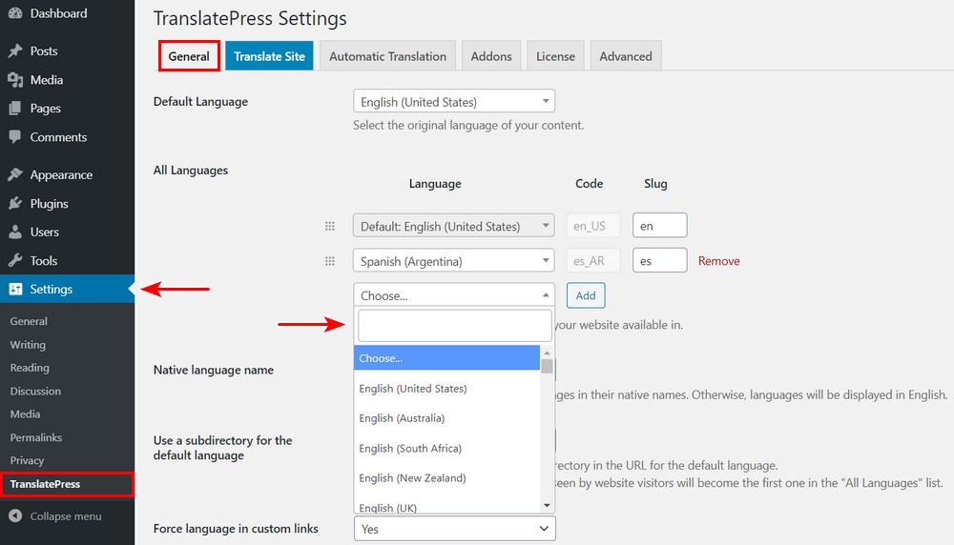Open the Default Language dropdown
Viewport: 954px width, 545px height.
click(x=454, y=101)
